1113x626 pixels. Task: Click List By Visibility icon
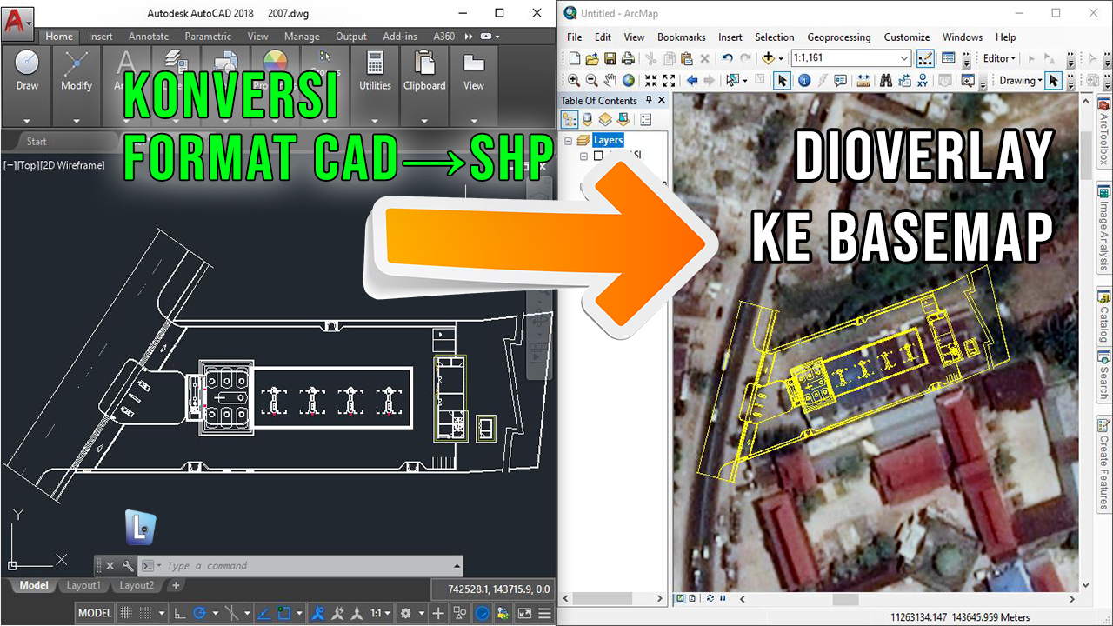point(605,120)
